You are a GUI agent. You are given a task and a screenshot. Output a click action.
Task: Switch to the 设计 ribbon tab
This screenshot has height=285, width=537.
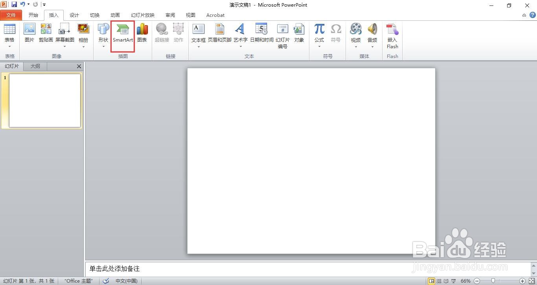(74, 15)
